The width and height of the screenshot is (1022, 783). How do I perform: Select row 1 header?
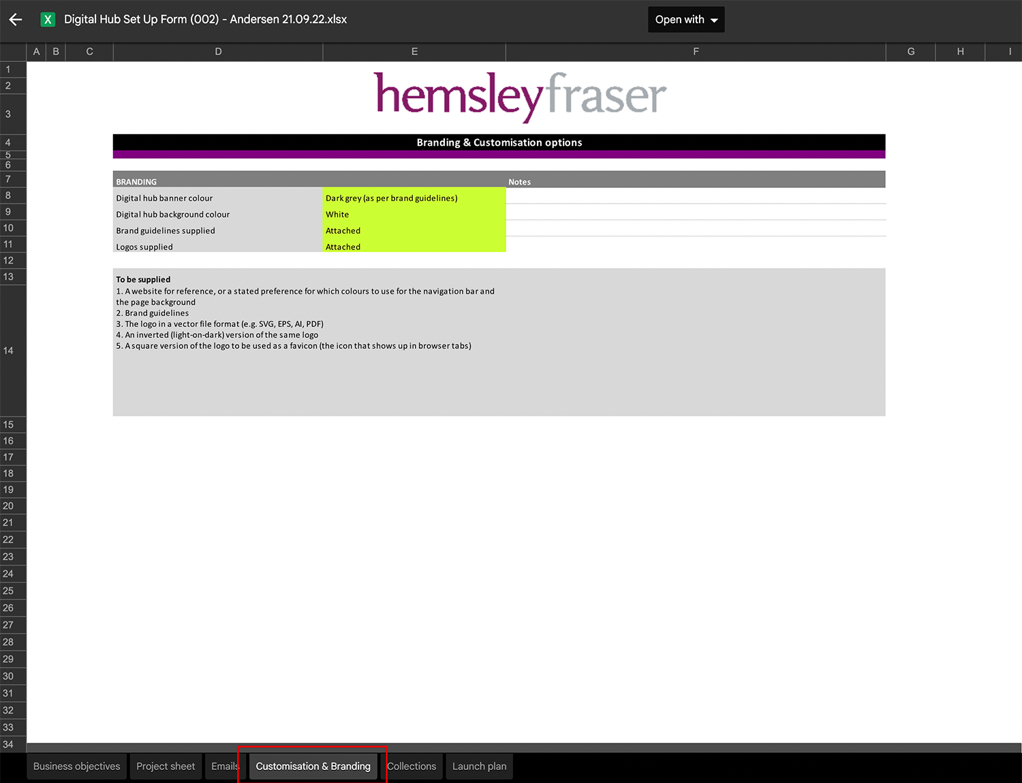point(13,70)
